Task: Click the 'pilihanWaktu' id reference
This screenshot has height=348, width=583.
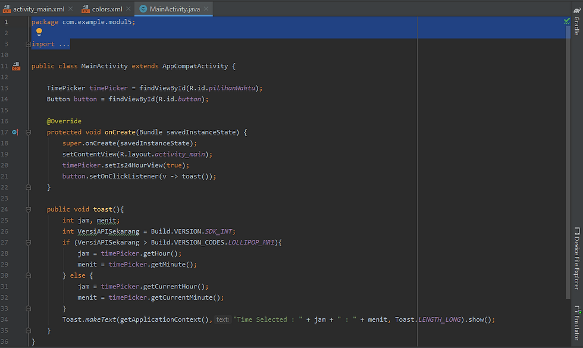Action: pos(231,88)
